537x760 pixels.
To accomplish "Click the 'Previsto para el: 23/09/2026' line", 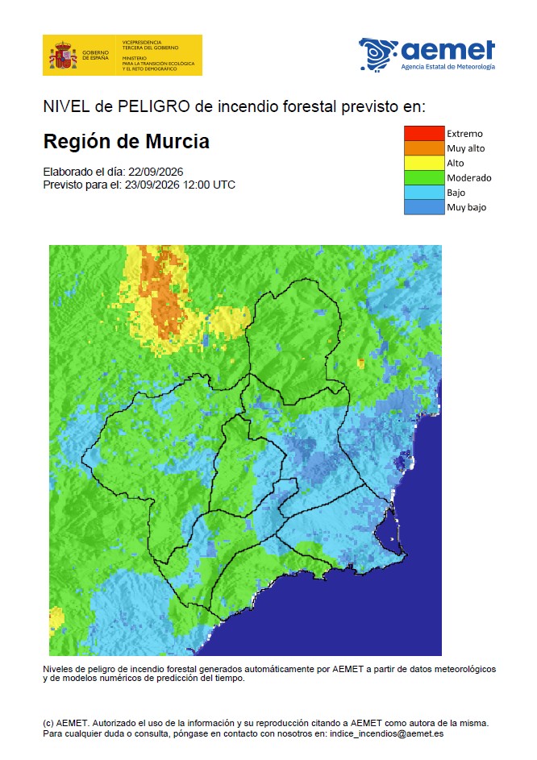I will point(139,185).
